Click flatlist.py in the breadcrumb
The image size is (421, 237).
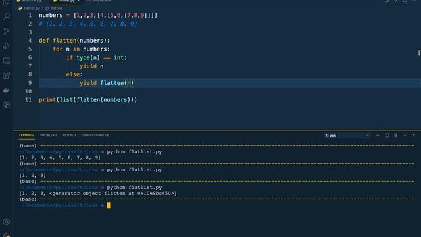tap(32, 9)
